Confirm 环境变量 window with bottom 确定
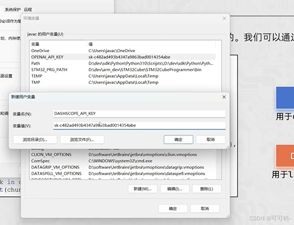Screen dimensions: 294x225 tap(173, 209)
